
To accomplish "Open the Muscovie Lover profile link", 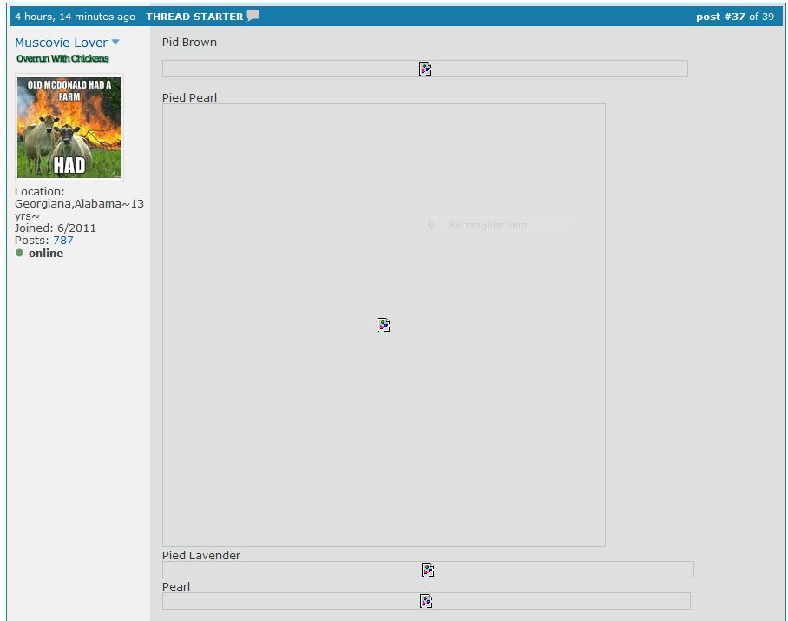I will (x=61, y=43).
